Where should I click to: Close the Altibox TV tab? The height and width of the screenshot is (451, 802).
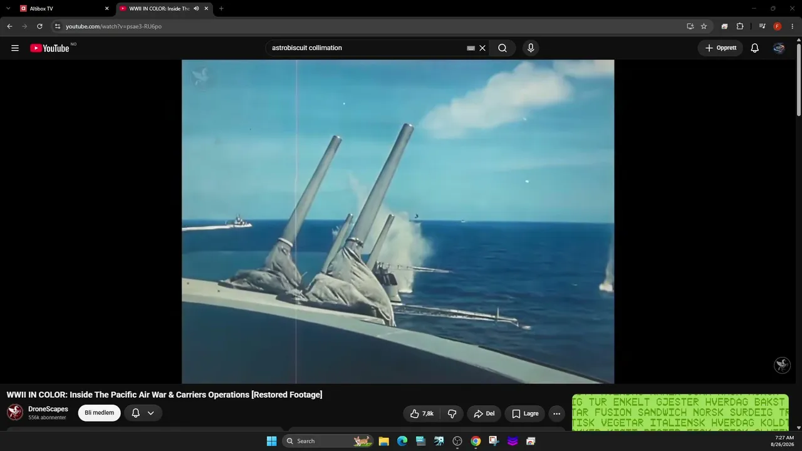pos(107,9)
